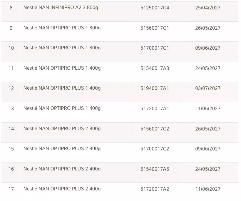Select row number 16 cell
This screenshot has height=201, width=241.
pyautogui.click(x=11, y=169)
